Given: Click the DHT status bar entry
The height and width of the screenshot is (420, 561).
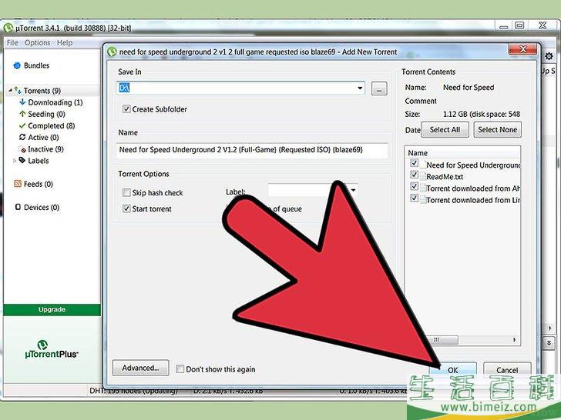Looking at the screenshot, I should click(134, 391).
